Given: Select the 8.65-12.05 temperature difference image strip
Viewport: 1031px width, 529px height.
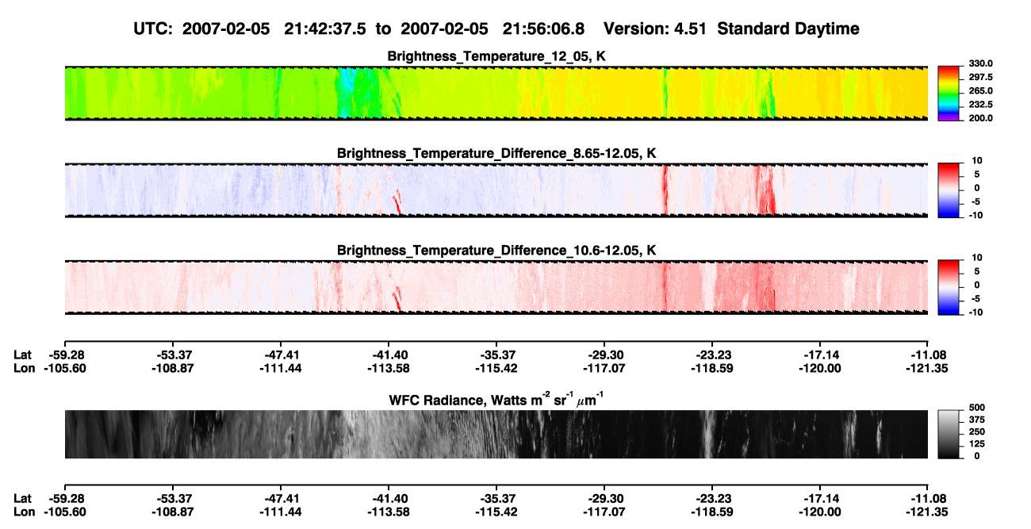Looking at the screenshot, I should [496, 190].
